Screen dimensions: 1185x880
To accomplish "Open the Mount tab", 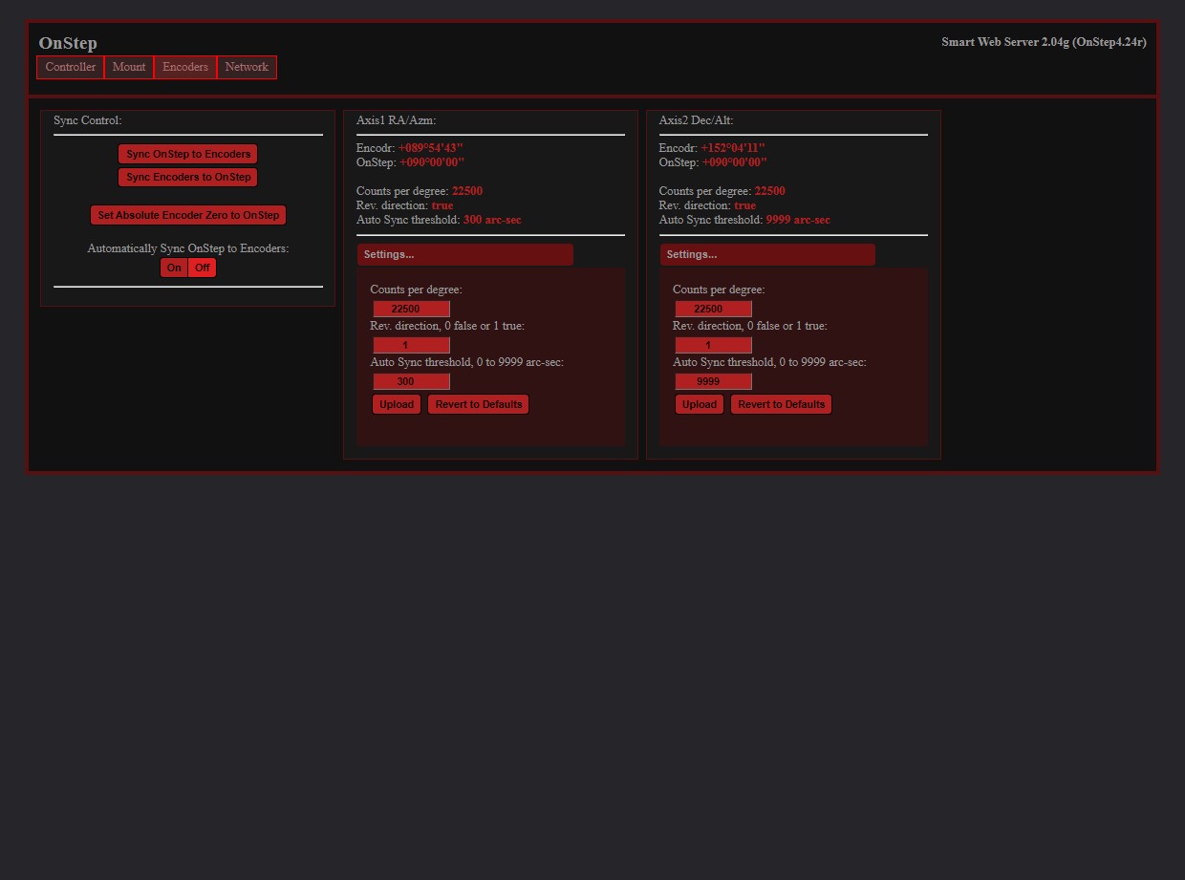I will [x=129, y=67].
